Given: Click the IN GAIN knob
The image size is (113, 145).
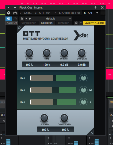Looking at the screenshot, I should click(64, 53).
